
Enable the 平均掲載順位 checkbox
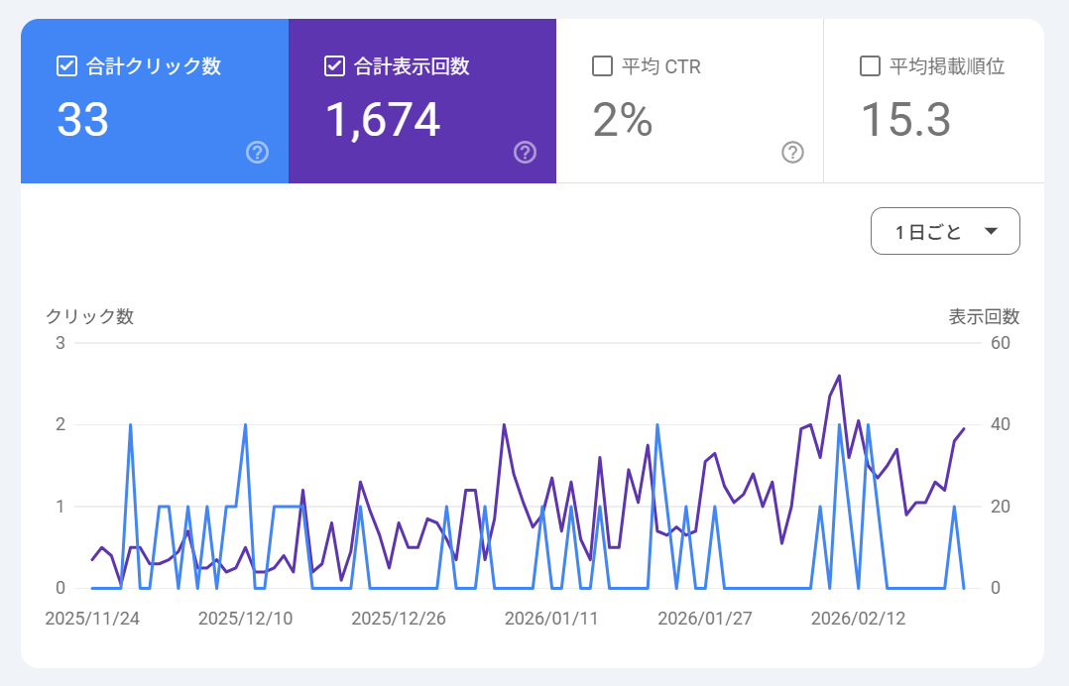(x=871, y=66)
